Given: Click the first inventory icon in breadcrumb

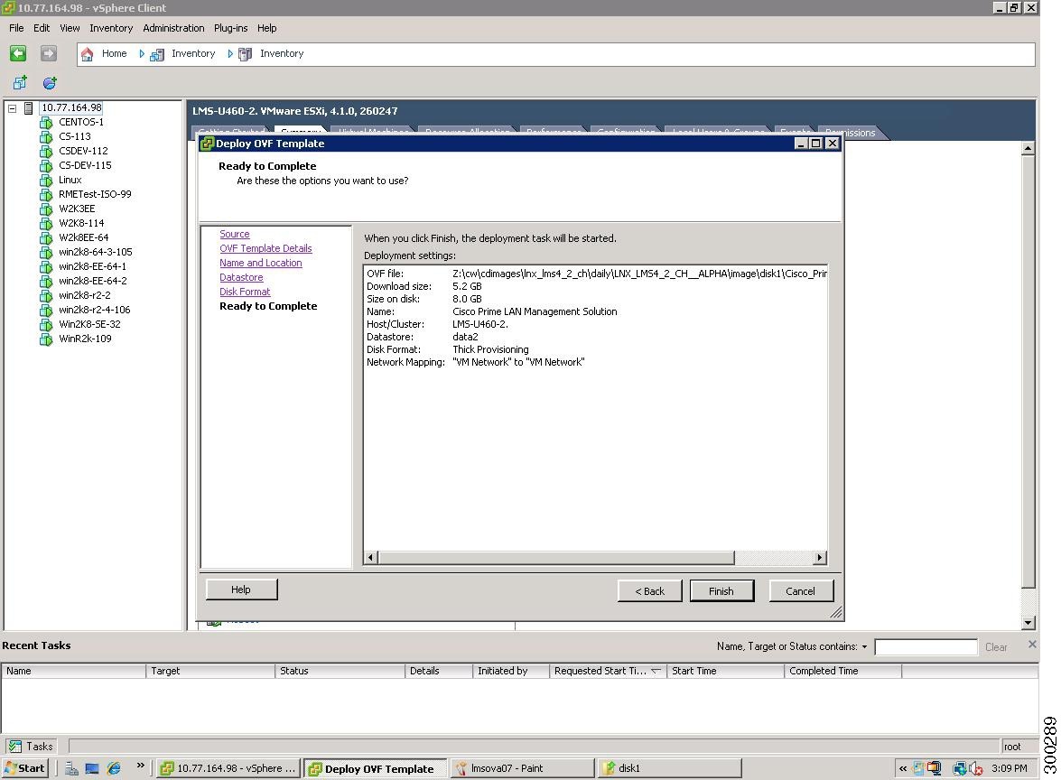Looking at the screenshot, I should (156, 54).
